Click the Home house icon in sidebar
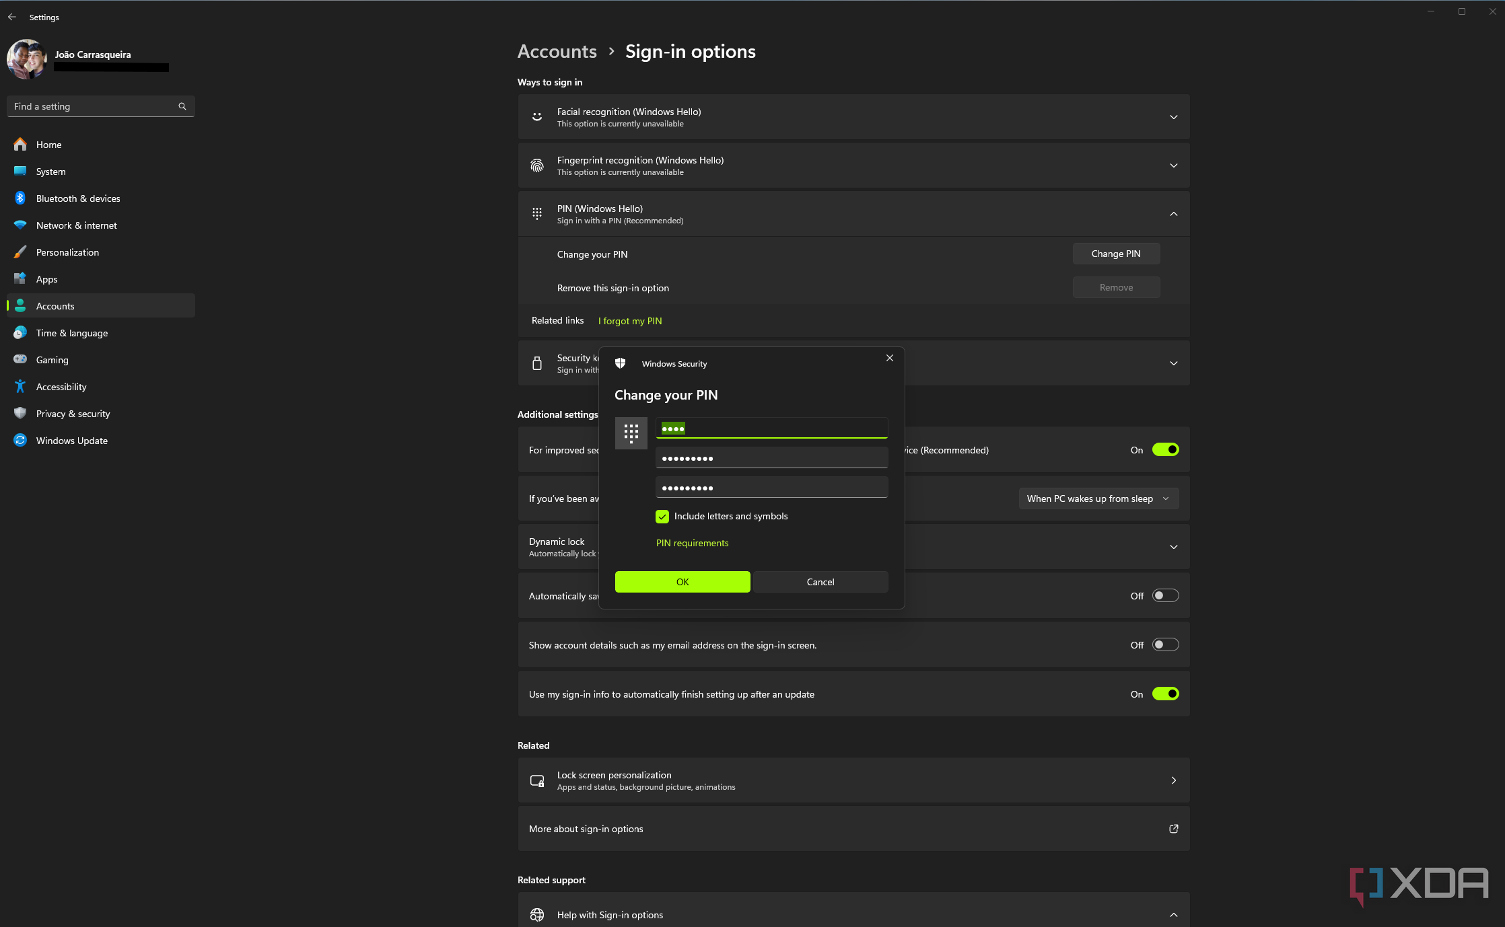Image resolution: width=1505 pixels, height=927 pixels. click(20, 144)
